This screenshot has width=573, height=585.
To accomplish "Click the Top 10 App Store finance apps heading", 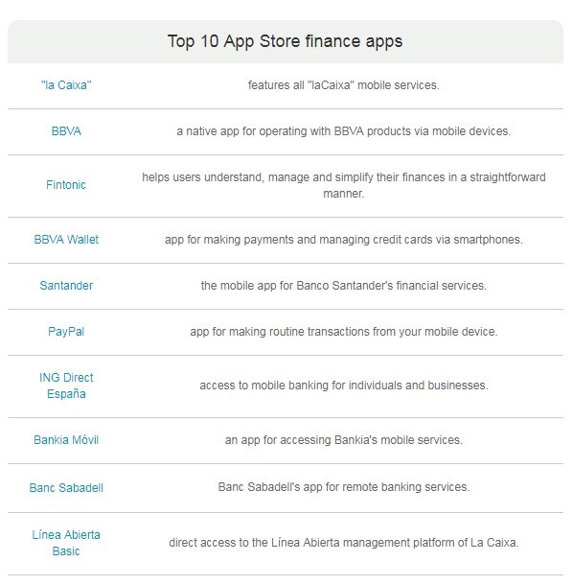I will click(x=286, y=41).
